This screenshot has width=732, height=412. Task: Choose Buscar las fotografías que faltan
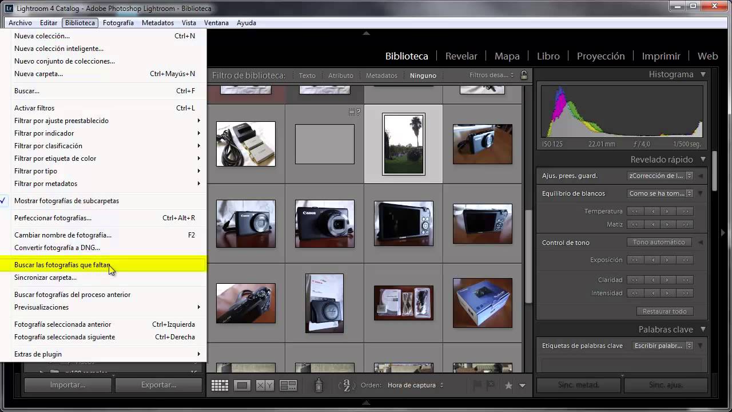click(103, 265)
